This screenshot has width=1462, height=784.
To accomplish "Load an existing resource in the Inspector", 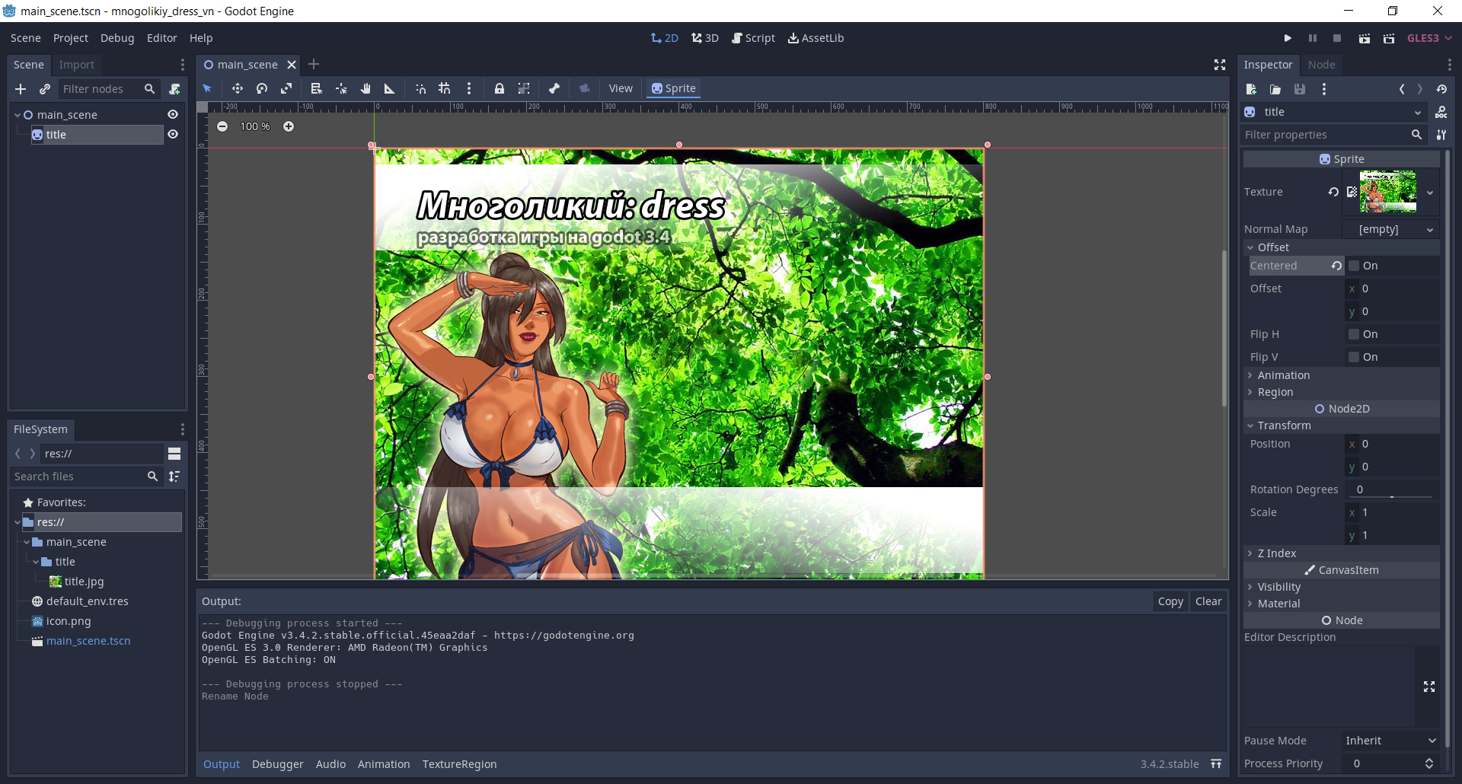I will tap(1275, 89).
